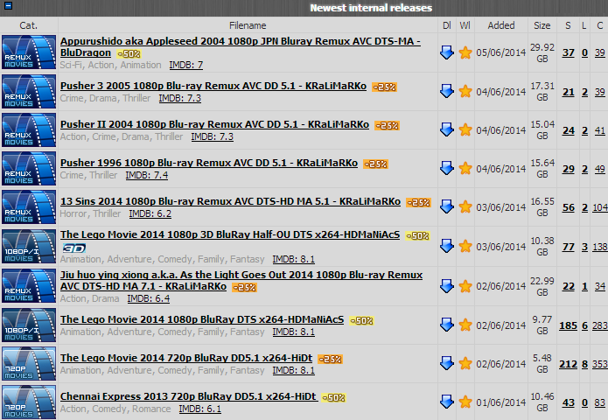
Task: Open Pusher II 2004 Remux torrent page
Action: pyautogui.click(x=215, y=124)
